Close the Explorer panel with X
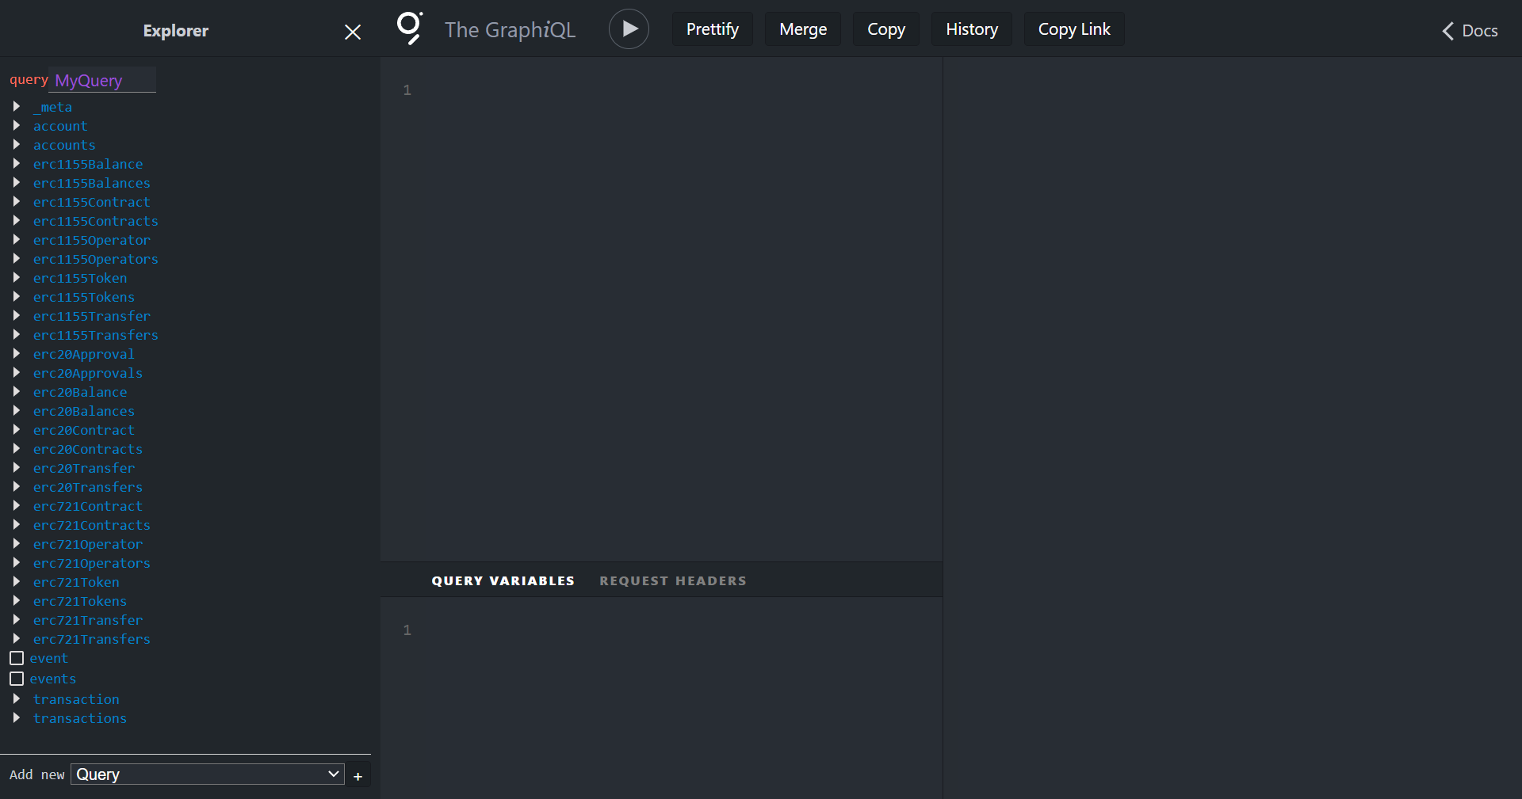 point(353,32)
